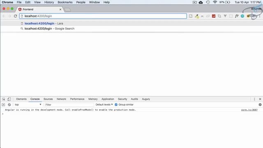
Task: Click the Time Machine menu bar icon
Action: [208, 2]
